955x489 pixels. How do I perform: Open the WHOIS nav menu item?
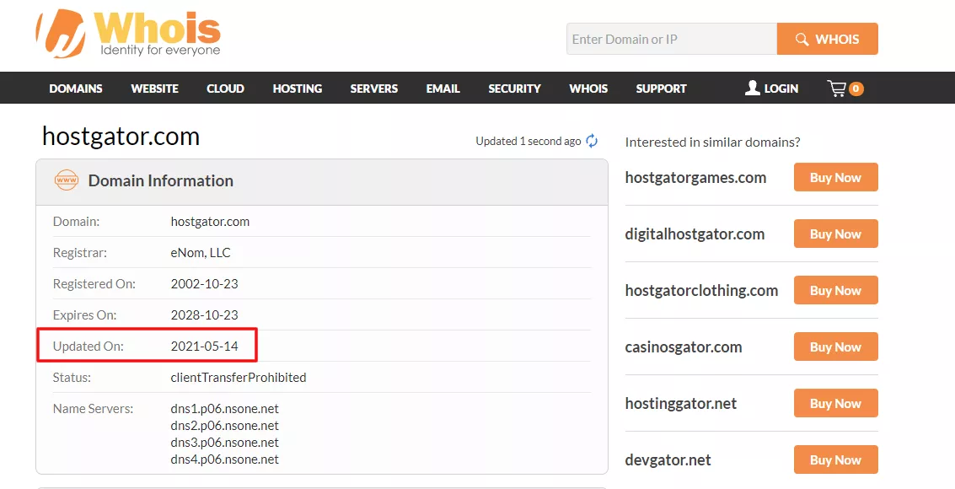(588, 89)
